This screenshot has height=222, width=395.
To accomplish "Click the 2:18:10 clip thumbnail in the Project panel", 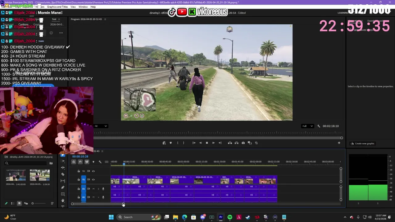I will pos(39,175).
